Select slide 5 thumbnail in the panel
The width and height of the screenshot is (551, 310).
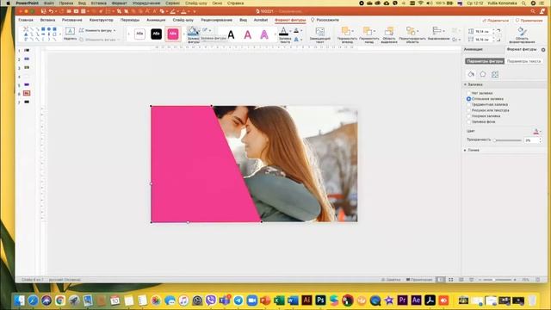pos(27,84)
